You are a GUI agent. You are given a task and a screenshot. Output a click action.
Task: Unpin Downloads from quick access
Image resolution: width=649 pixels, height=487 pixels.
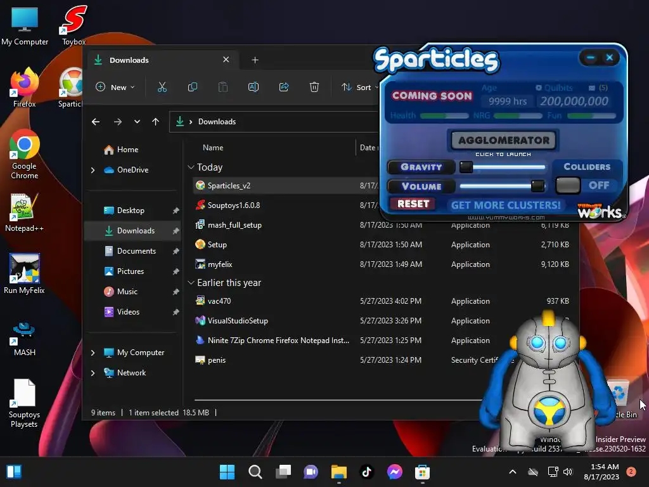pyautogui.click(x=176, y=231)
